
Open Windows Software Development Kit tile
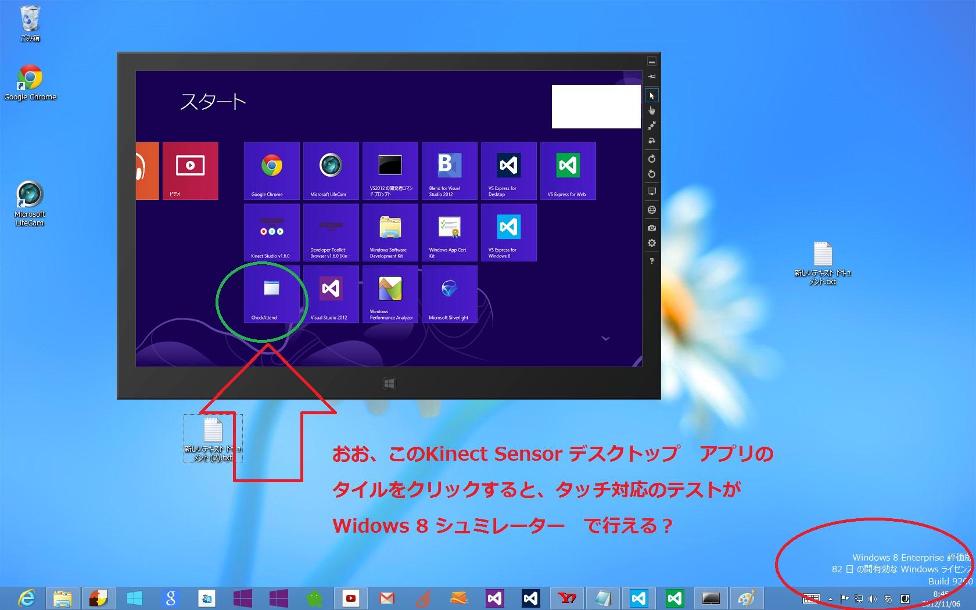pos(390,232)
